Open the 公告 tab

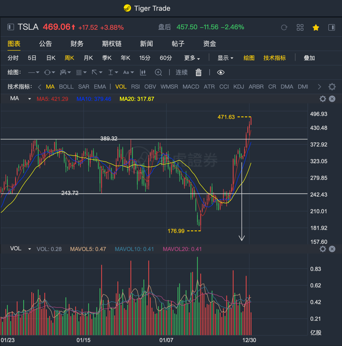coord(46,44)
